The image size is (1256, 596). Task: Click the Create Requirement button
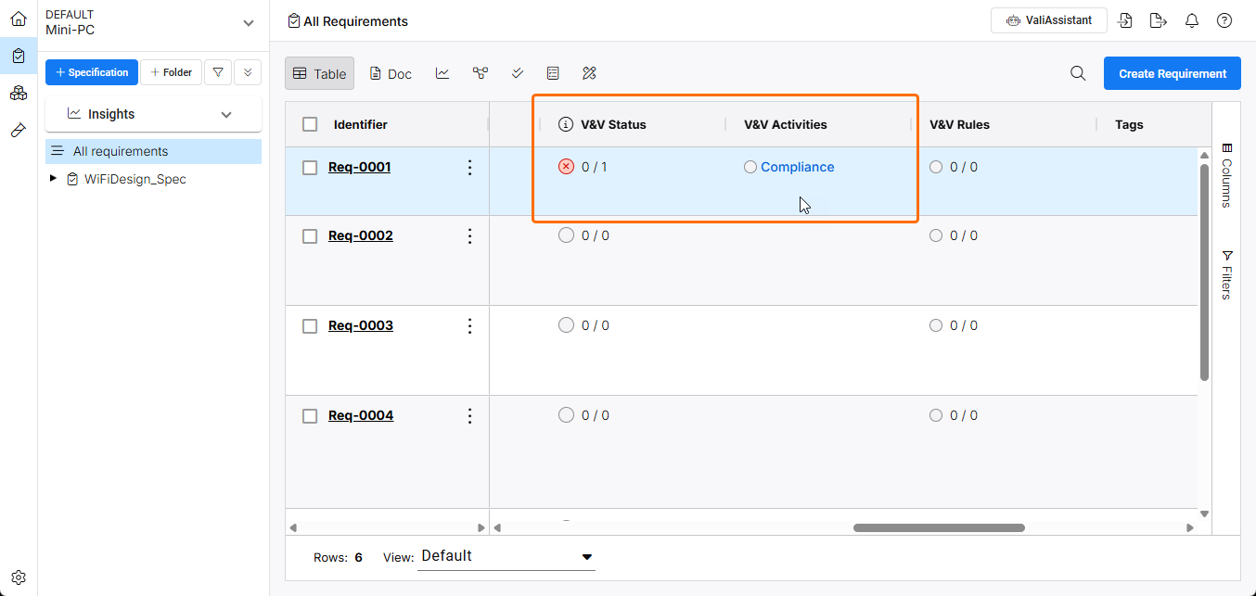coord(1172,73)
